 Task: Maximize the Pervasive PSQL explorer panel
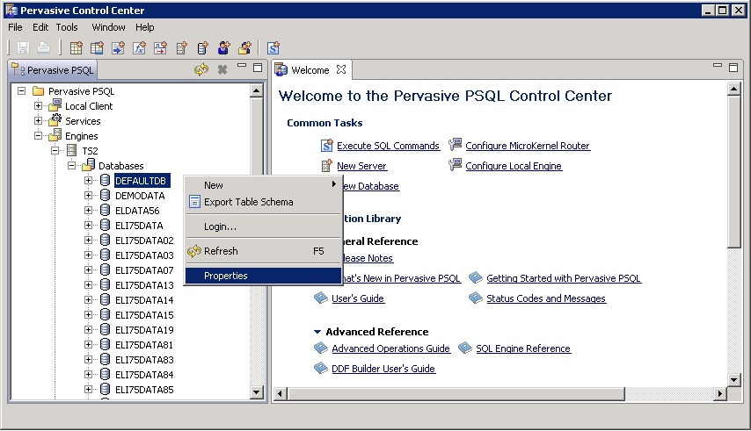tap(258, 68)
